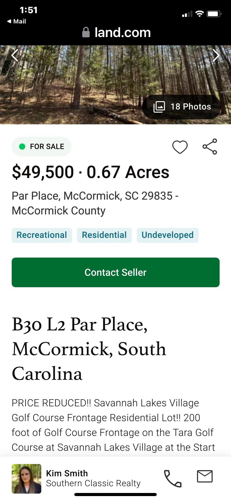Show the next property photo with right arrow

point(216,56)
